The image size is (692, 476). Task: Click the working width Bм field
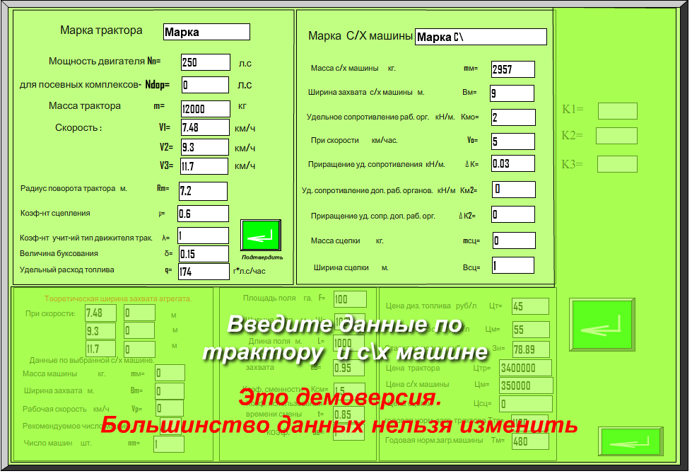(512, 93)
